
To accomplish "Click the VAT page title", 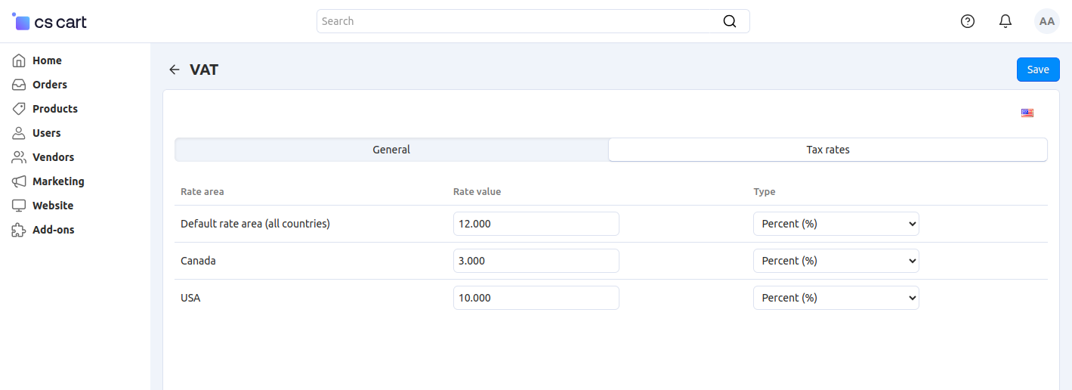I will click(204, 70).
